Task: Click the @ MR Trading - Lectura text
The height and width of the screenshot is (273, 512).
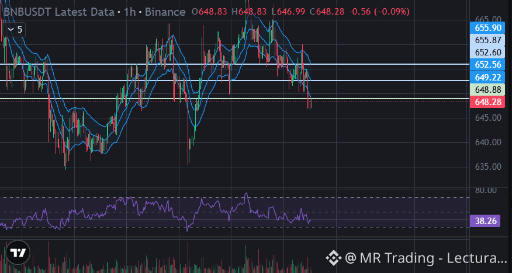Action: [426, 258]
